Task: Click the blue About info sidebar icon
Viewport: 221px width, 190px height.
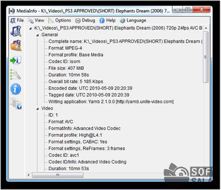Action: (x=16, y=89)
